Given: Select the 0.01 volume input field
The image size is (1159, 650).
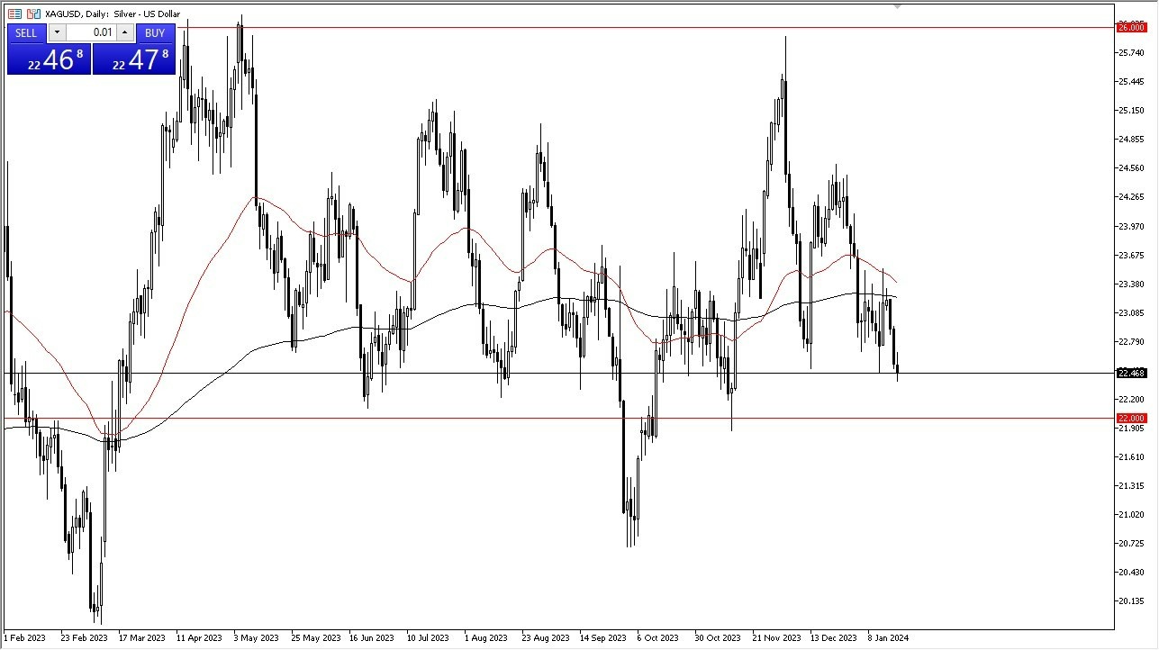Looking at the screenshot, I should point(94,32).
